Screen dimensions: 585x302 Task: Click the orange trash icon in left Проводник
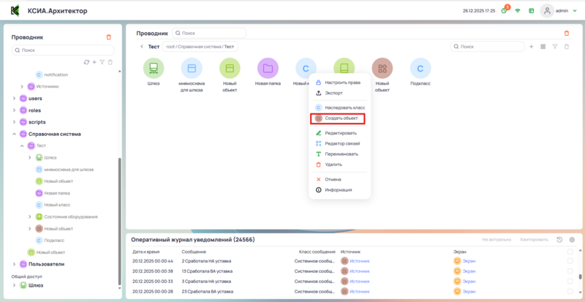[x=109, y=37]
